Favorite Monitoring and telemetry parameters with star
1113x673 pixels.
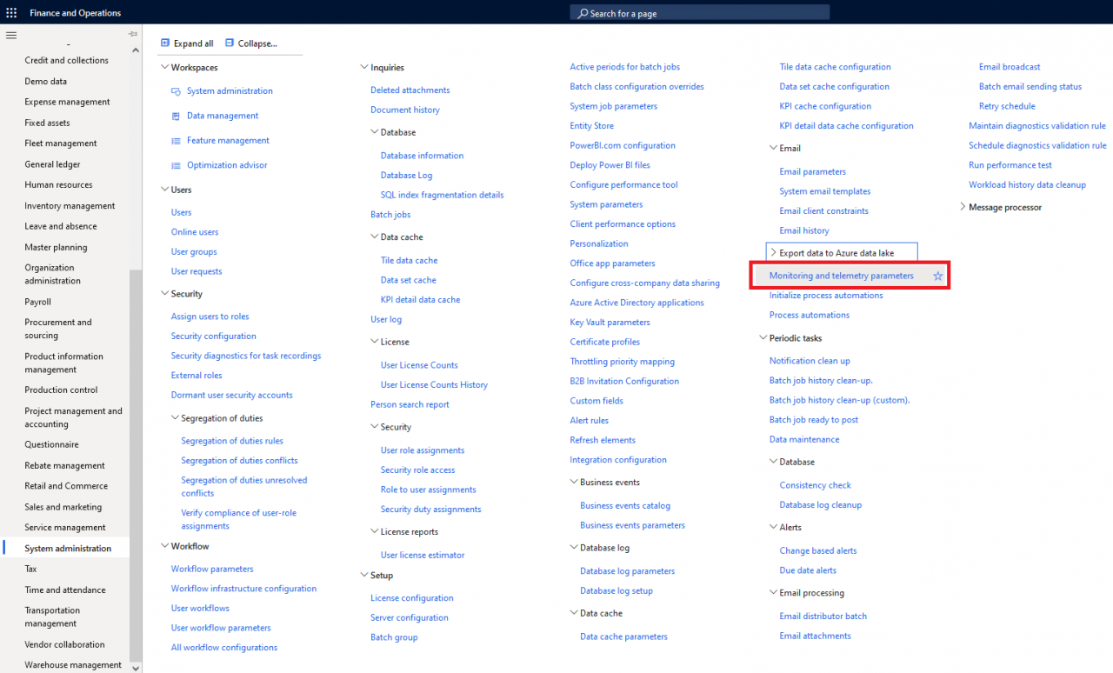937,276
